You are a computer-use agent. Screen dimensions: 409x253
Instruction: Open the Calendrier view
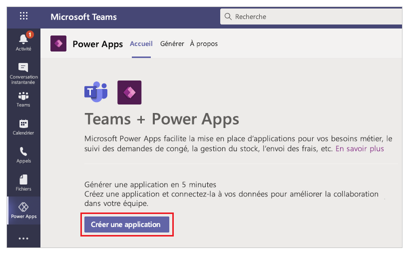pos(23,127)
